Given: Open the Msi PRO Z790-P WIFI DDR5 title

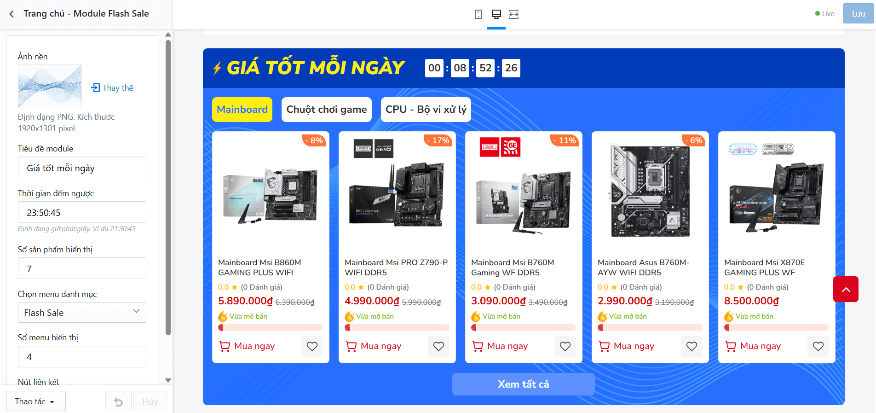Looking at the screenshot, I should click(x=396, y=268).
